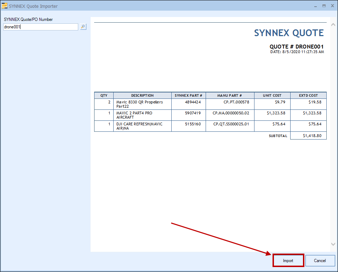Select the EXTD COST column header
Screen dimensions: 338x272
[309, 95]
